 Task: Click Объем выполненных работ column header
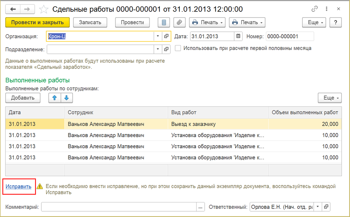(x=305, y=112)
